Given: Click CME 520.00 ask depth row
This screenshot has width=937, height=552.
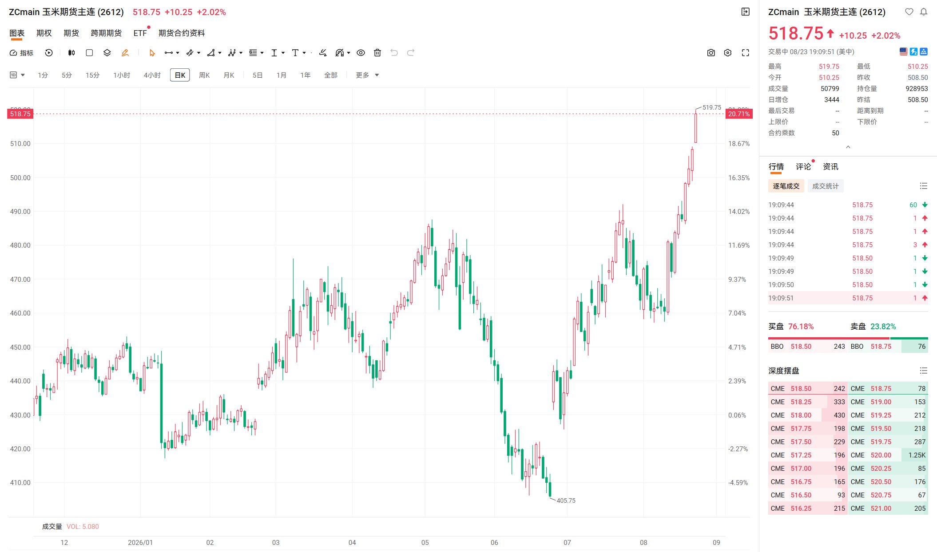Looking at the screenshot, I should [x=888, y=455].
